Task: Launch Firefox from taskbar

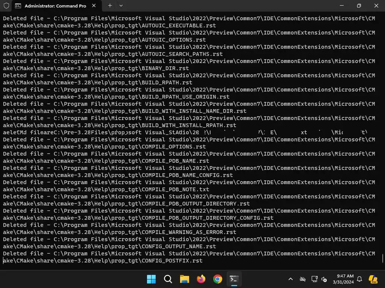Action: click(x=201, y=279)
